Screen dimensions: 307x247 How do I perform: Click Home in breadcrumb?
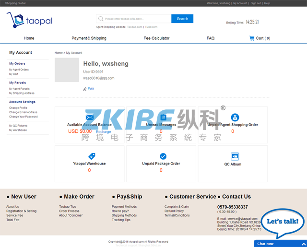click(59, 53)
